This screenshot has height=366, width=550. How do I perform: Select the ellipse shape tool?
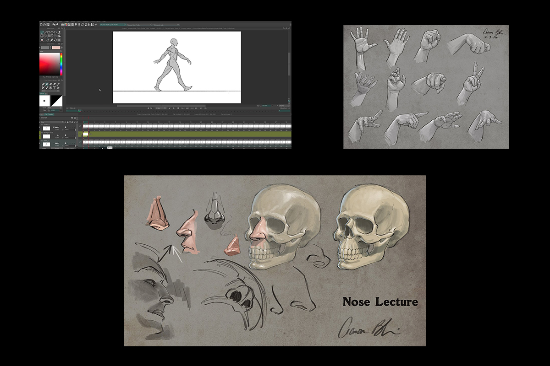tap(52, 32)
